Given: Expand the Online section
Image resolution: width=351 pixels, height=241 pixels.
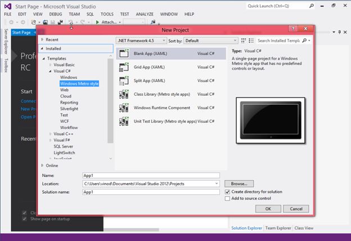Looking at the screenshot, I should point(42,166).
